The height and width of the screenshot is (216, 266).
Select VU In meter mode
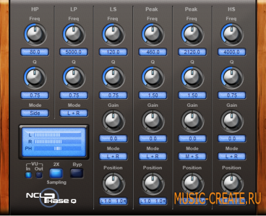point(28,175)
